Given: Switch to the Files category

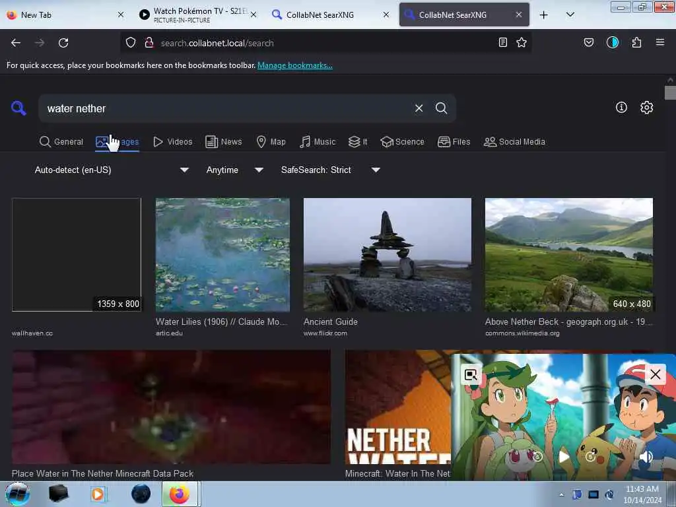Looking at the screenshot, I should pyautogui.click(x=454, y=142).
